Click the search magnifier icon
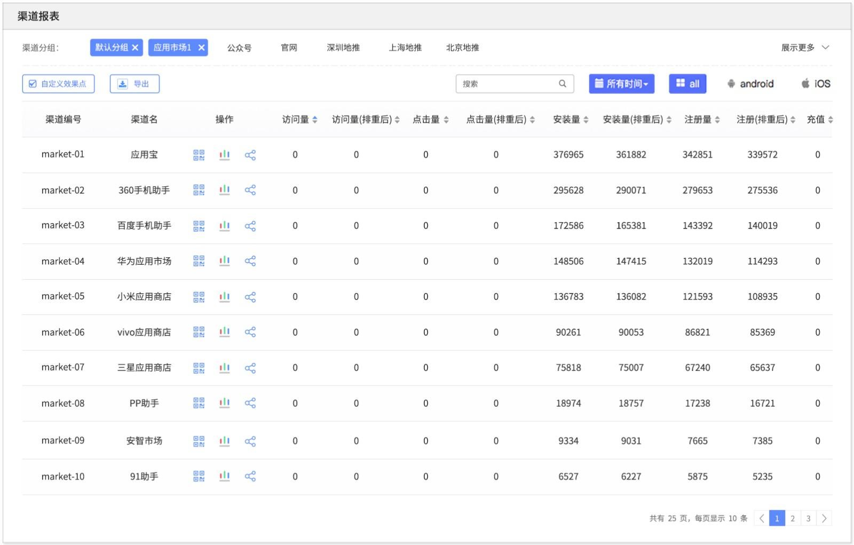Screen dimensions: 854x545 point(563,84)
